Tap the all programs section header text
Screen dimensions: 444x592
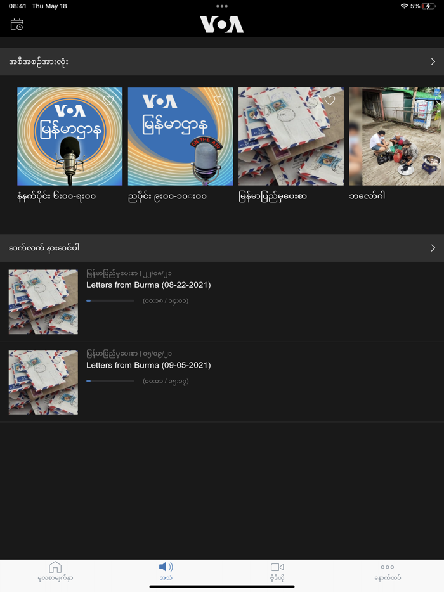[39, 62]
